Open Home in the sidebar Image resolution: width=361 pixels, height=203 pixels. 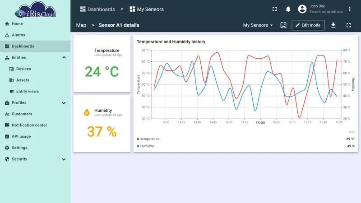click(x=35, y=24)
